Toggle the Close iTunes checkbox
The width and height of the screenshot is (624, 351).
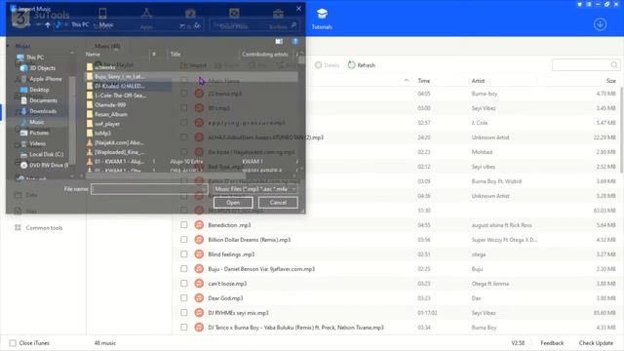click(x=13, y=343)
